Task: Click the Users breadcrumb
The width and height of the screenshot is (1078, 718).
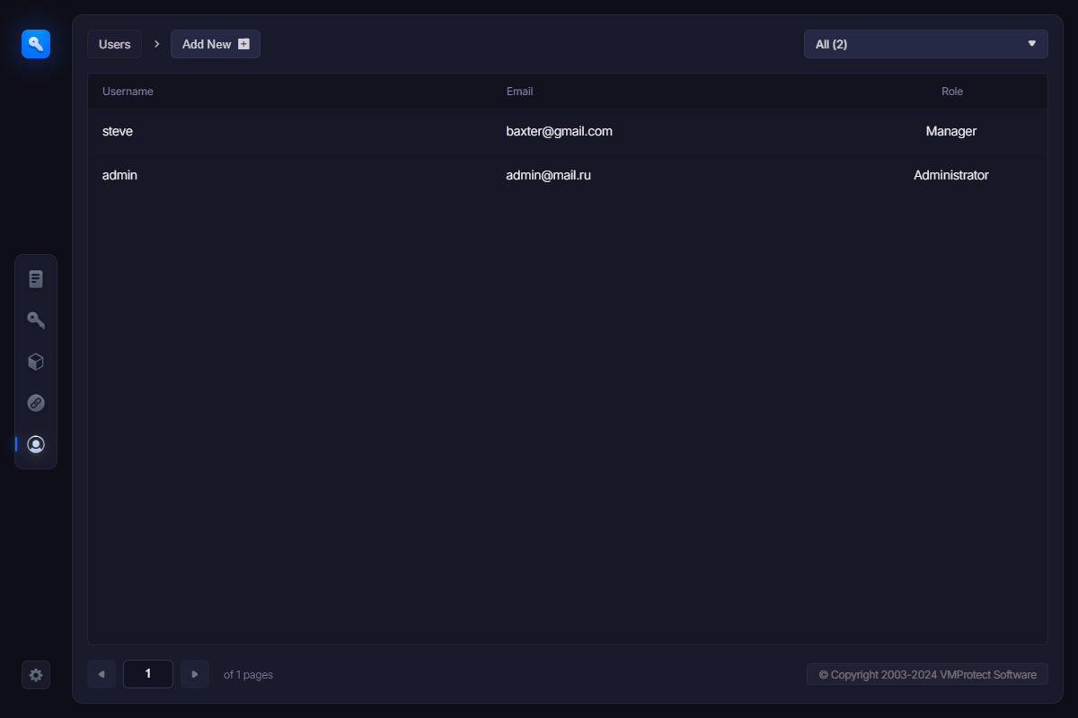Action: pyautogui.click(x=114, y=44)
